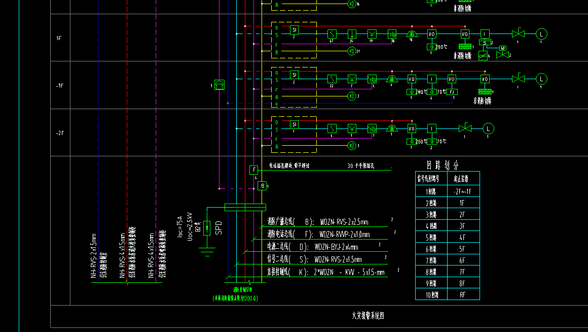Click the -1F floor label

pos(60,86)
